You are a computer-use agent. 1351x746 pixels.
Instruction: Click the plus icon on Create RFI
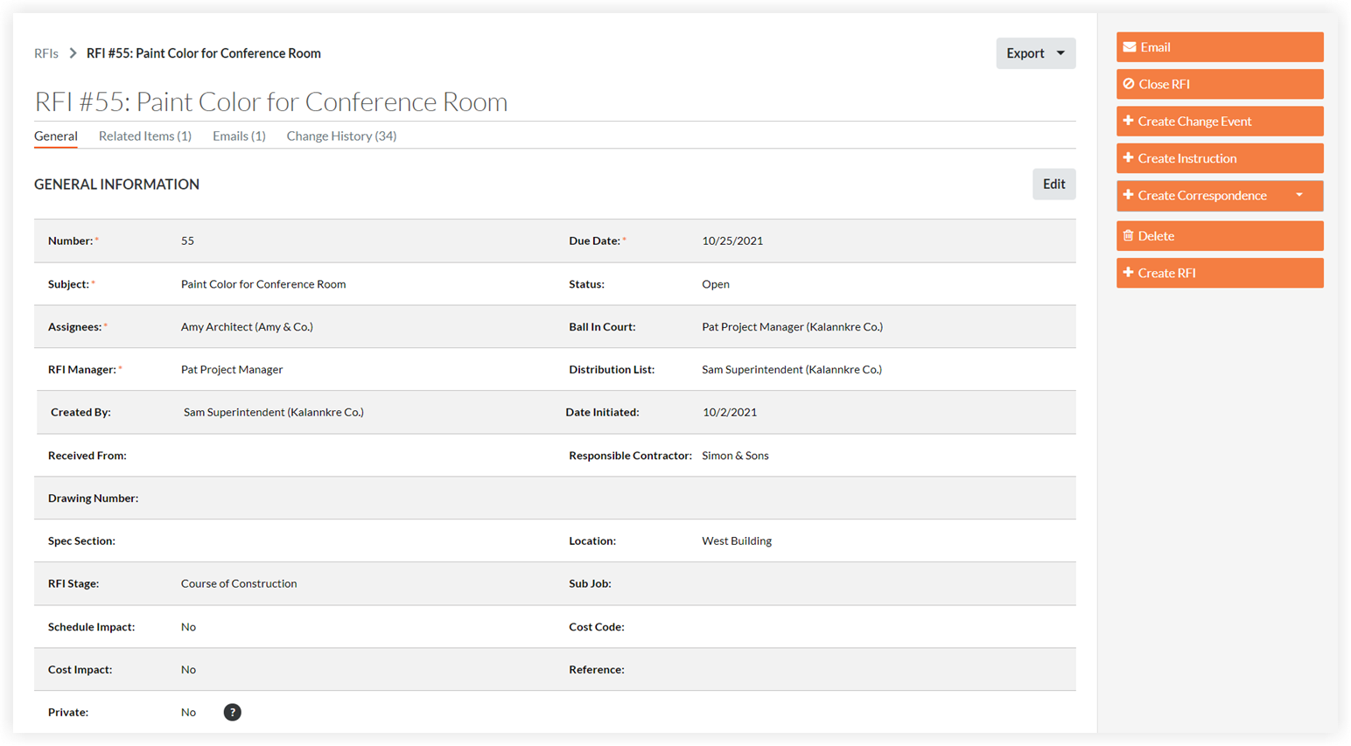click(1128, 273)
